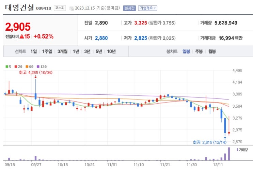
Task: Click green 5-day moving average swatch
Action: 7,66
